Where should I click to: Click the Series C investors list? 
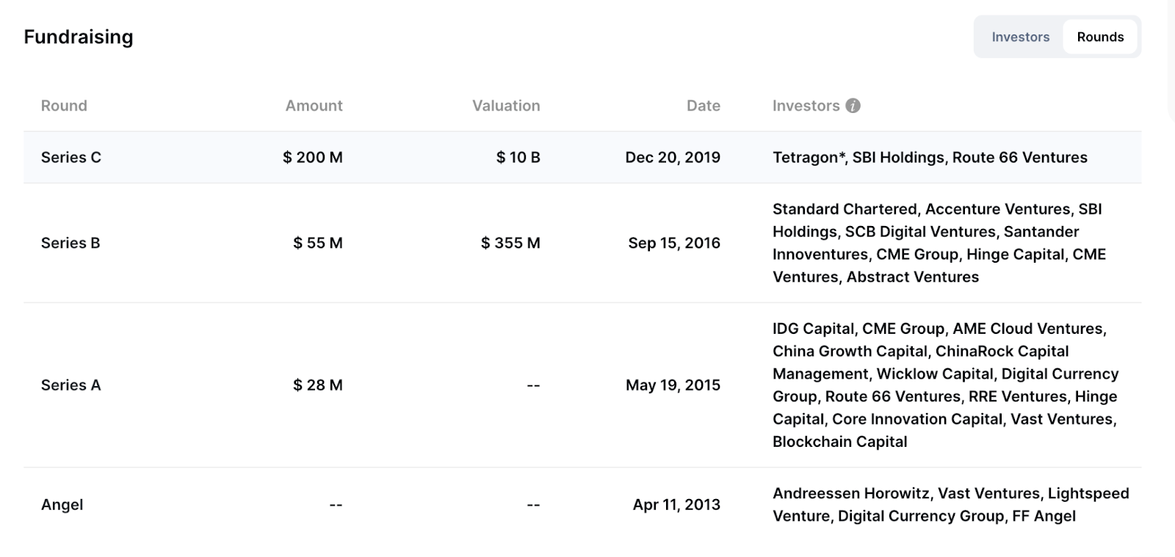tap(930, 157)
